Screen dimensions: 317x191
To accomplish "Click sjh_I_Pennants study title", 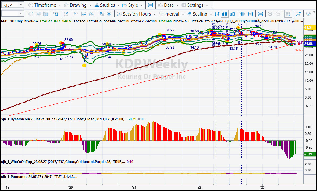I will [x=39, y=177].
